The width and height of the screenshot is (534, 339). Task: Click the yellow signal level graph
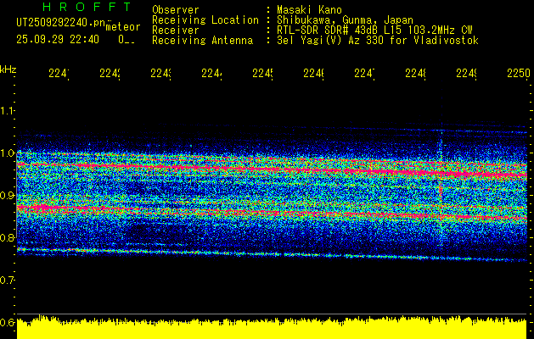coord(272,327)
